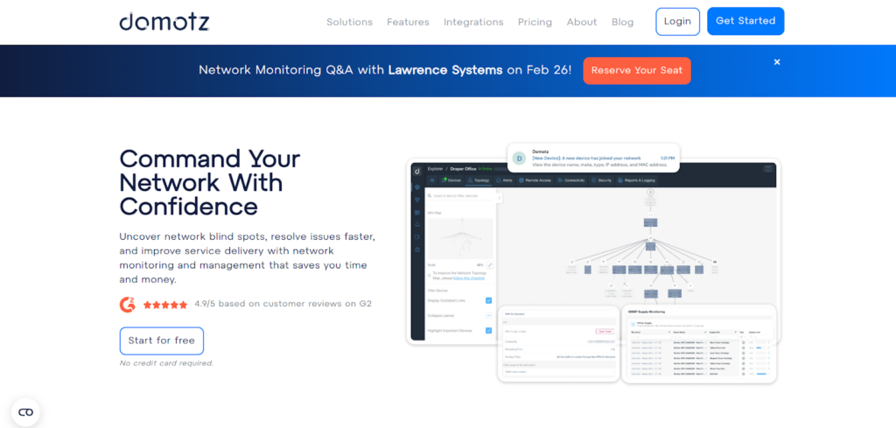Click the five-star rating icons
The width and height of the screenshot is (896, 428).
[x=165, y=305]
